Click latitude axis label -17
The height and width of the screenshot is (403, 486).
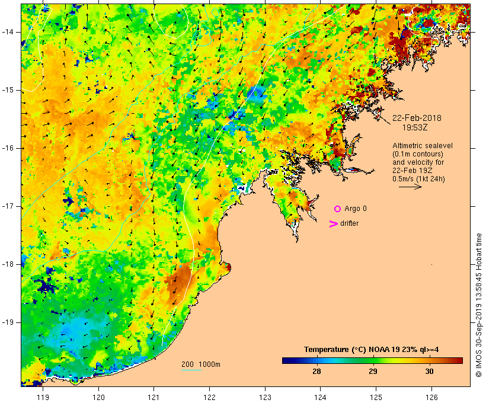(7, 206)
